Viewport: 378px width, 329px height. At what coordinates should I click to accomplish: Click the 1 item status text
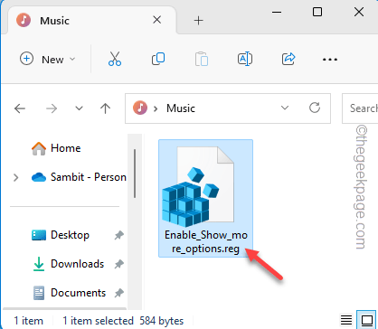tap(29, 321)
